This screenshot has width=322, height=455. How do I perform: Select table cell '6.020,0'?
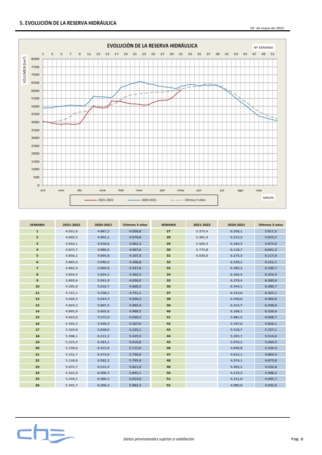202,256
